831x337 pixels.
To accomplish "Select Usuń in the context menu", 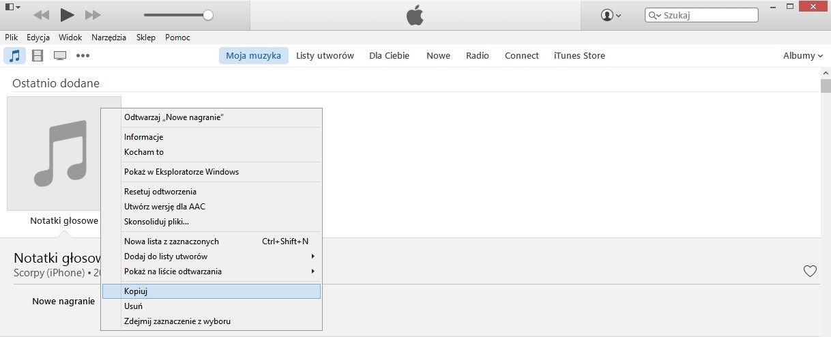I will click(134, 306).
